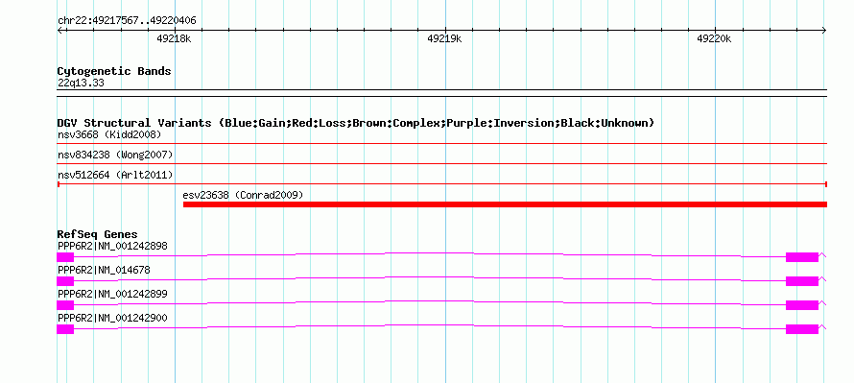This screenshot has height=383, width=854.
Task: Click the right arrowhead of the ruler
Action: pos(824,31)
